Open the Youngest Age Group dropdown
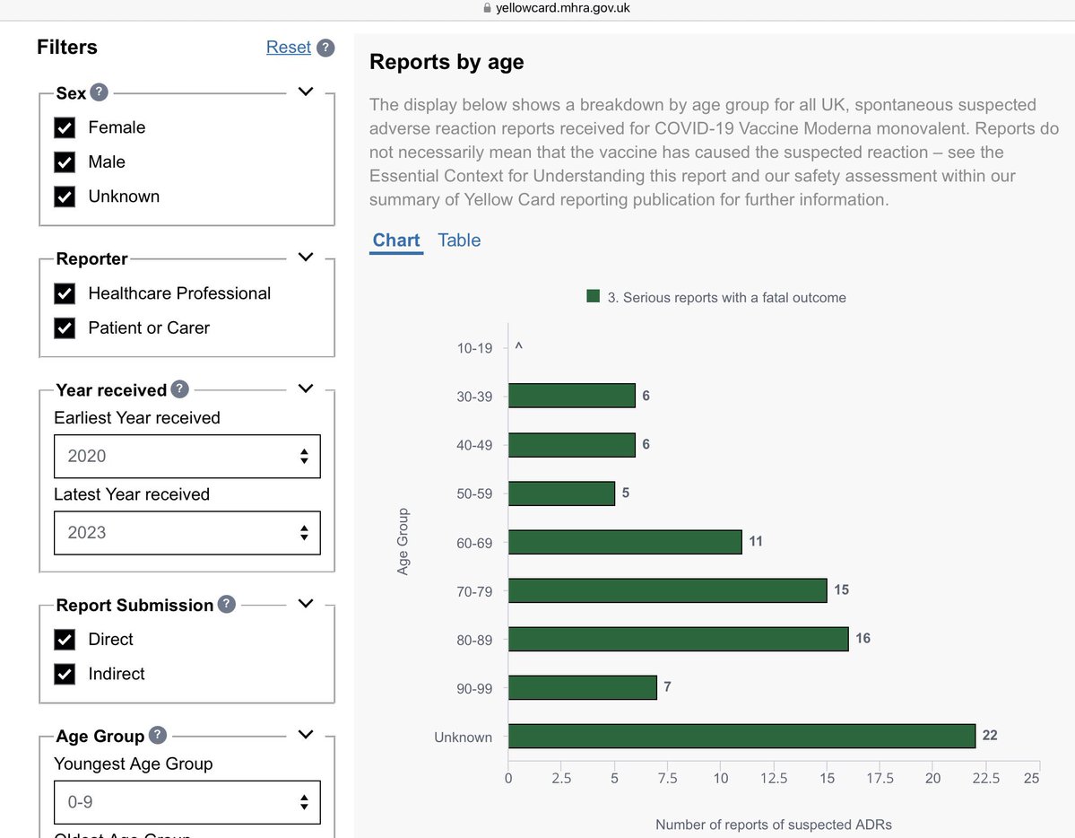Screen dimensions: 1075x838 (186, 801)
